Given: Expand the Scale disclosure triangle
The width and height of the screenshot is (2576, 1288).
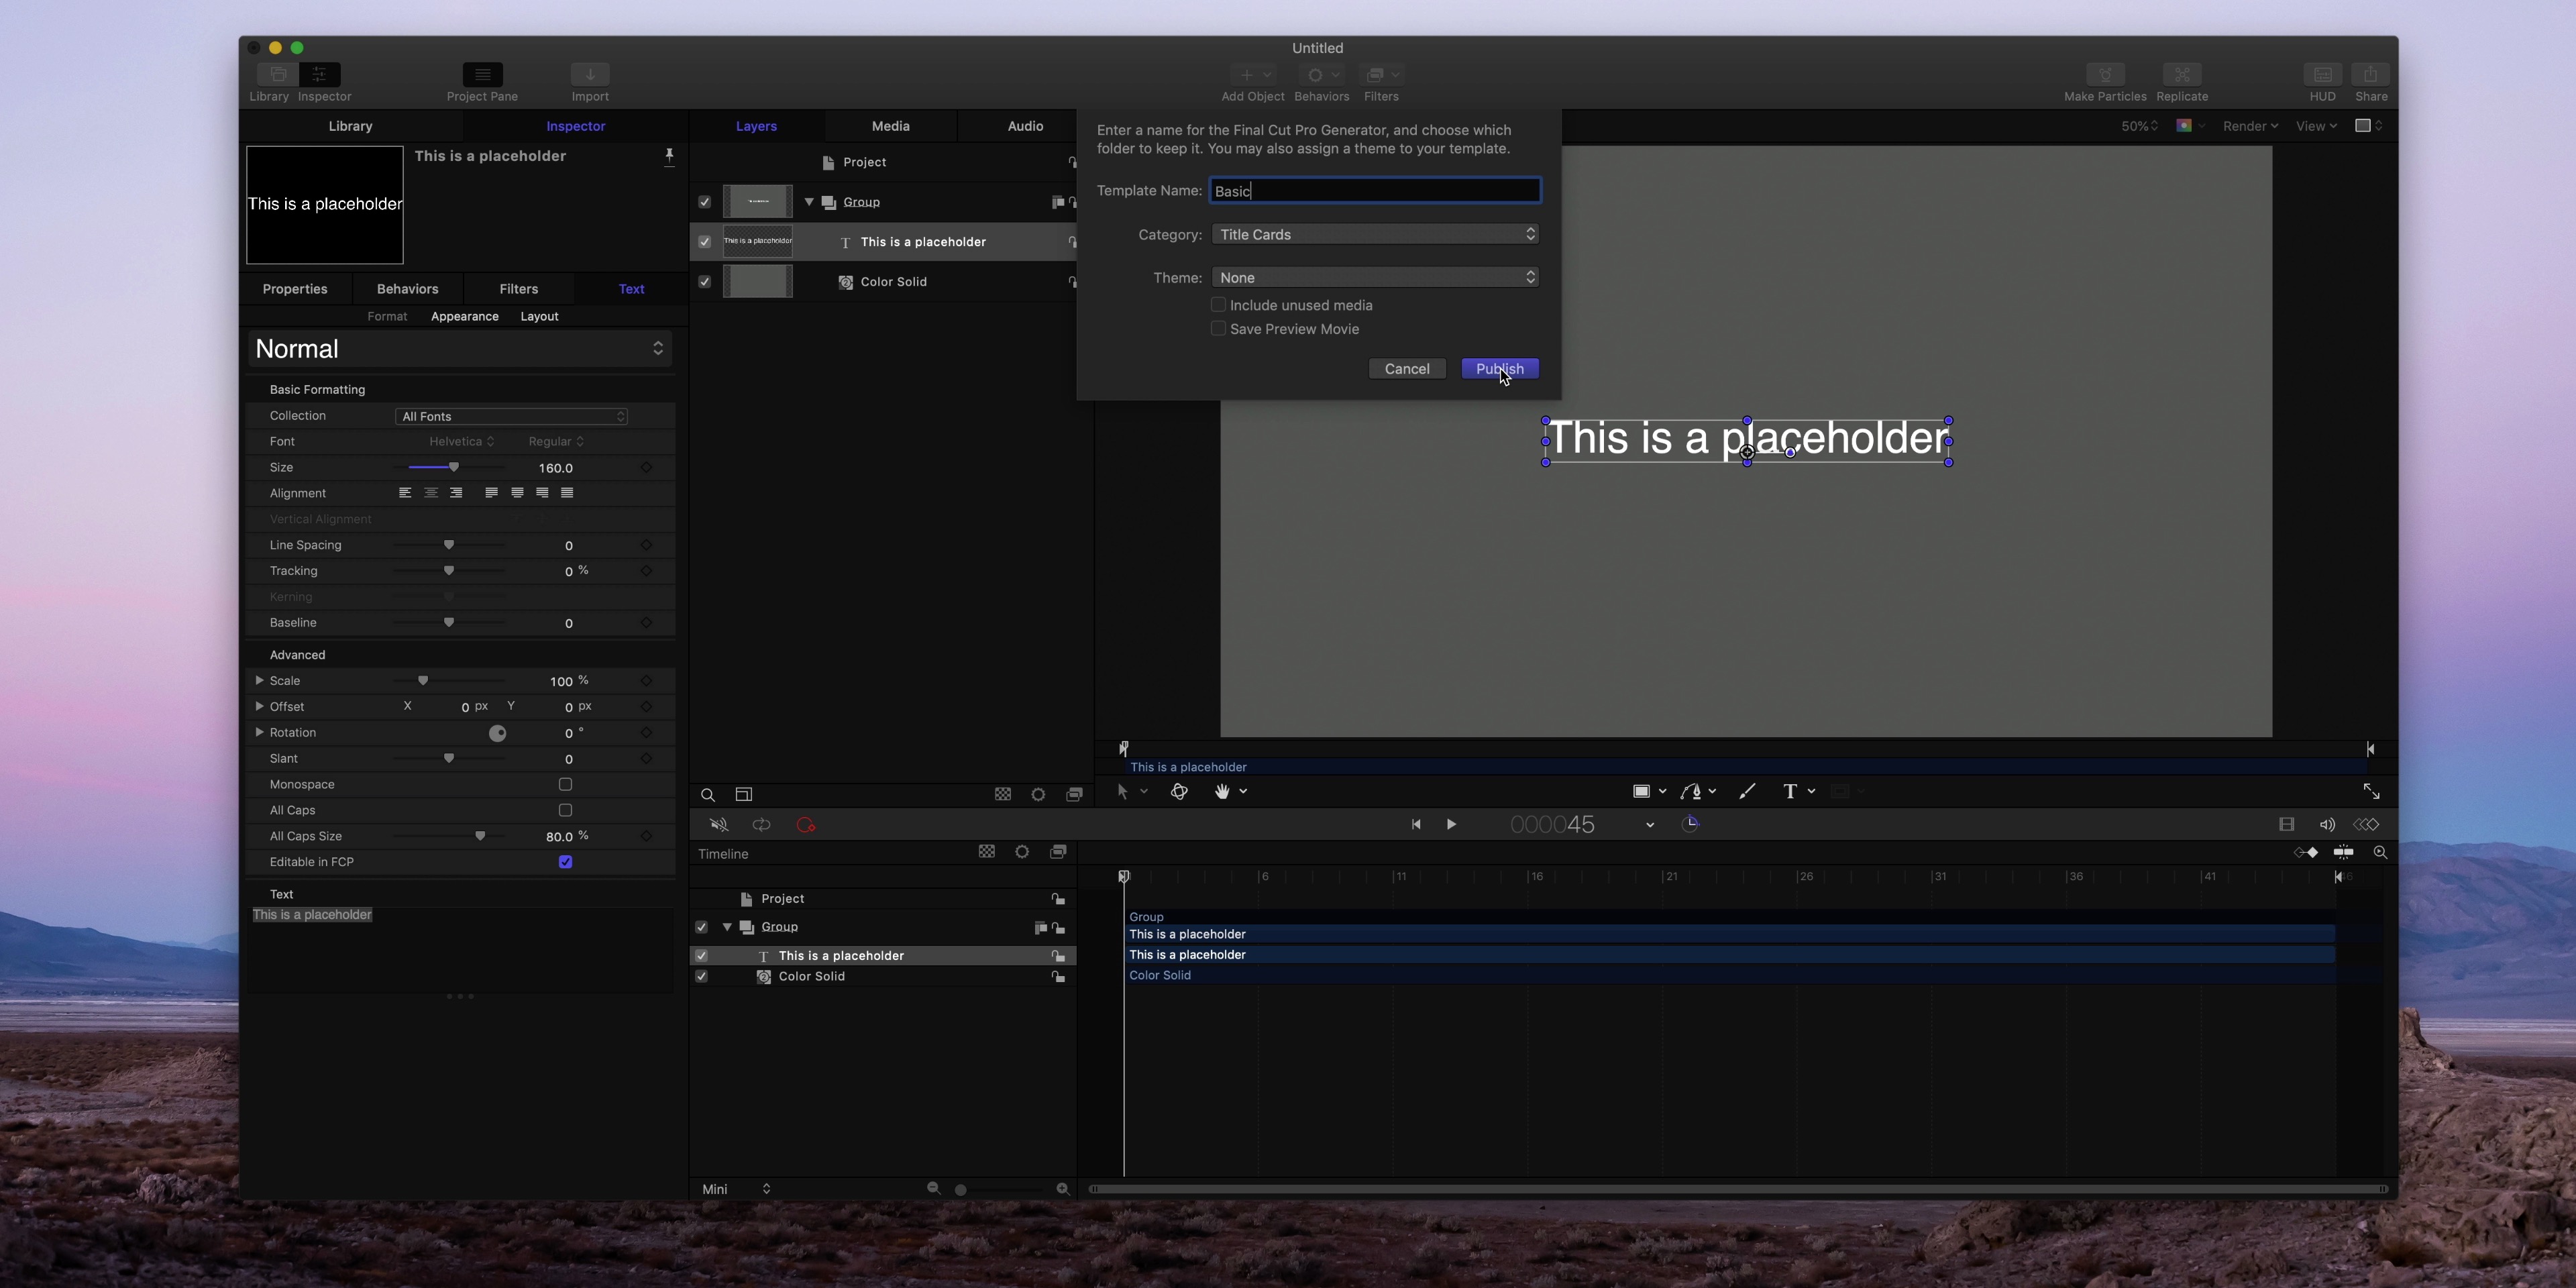Looking at the screenshot, I should coord(259,681).
